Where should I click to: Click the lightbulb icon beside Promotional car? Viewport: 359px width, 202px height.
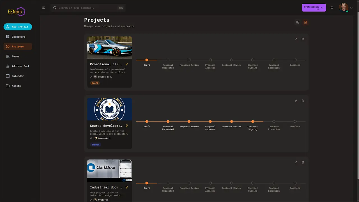click(127, 64)
